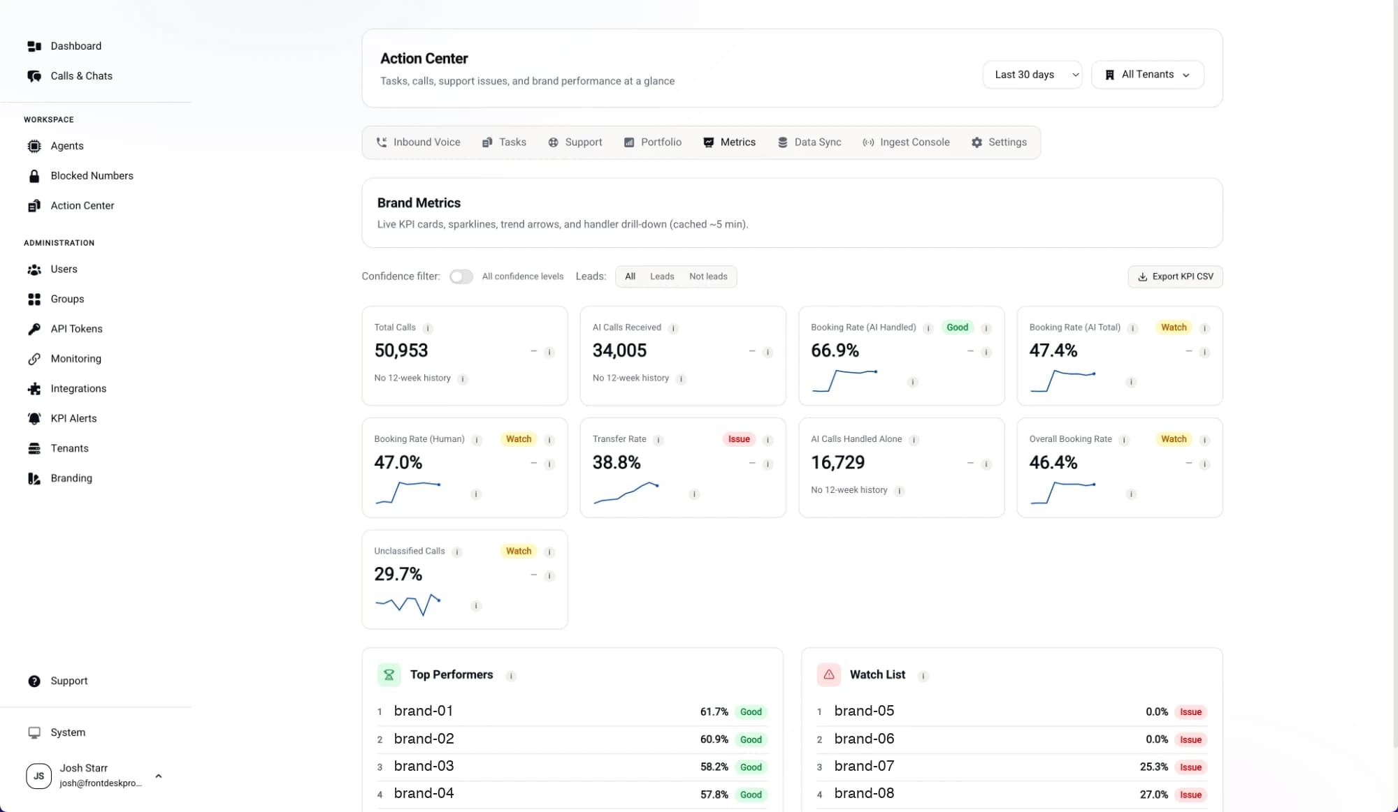Click the Watch List warning triangle icon
This screenshot has width=1398, height=812.
(x=829, y=675)
